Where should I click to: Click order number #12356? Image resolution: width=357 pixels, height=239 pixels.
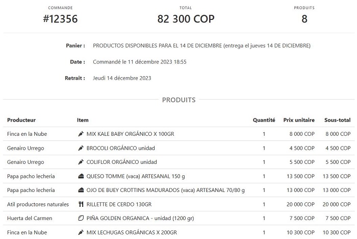(x=60, y=19)
